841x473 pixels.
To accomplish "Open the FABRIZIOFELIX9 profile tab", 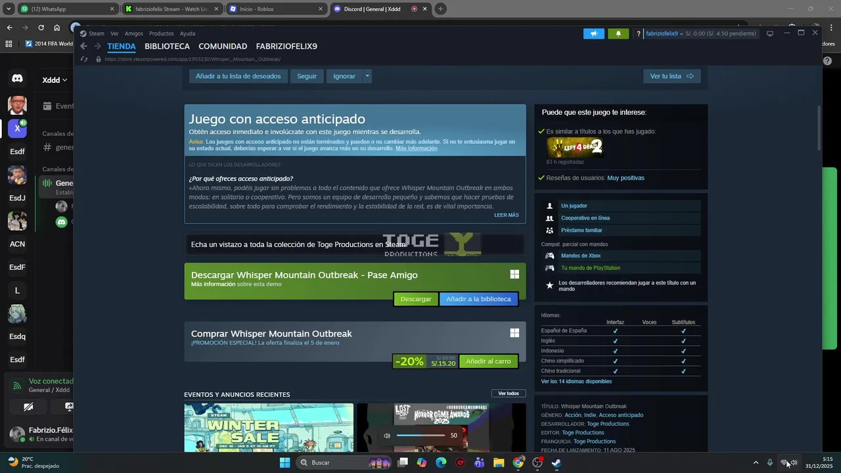I will [x=286, y=47].
